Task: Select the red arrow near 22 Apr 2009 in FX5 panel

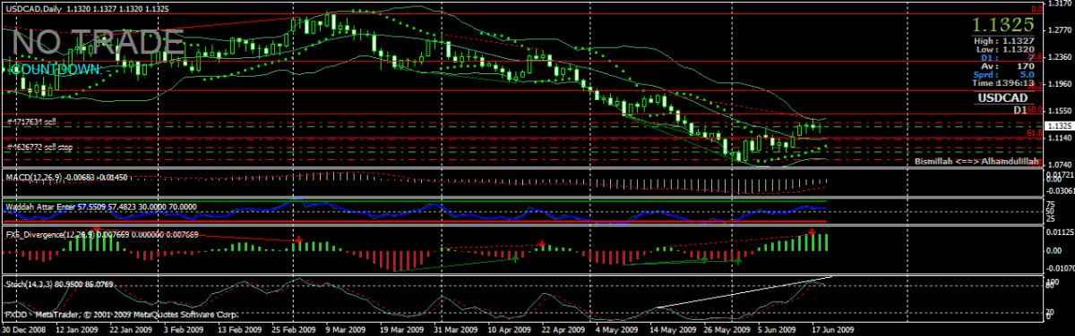Action: tap(542, 244)
